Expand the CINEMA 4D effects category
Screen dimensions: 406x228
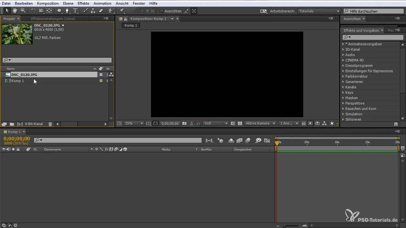(343, 60)
